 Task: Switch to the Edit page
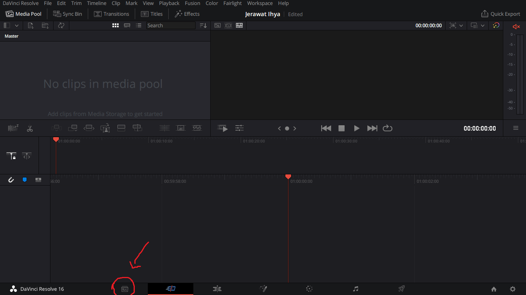pyautogui.click(x=217, y=289)
